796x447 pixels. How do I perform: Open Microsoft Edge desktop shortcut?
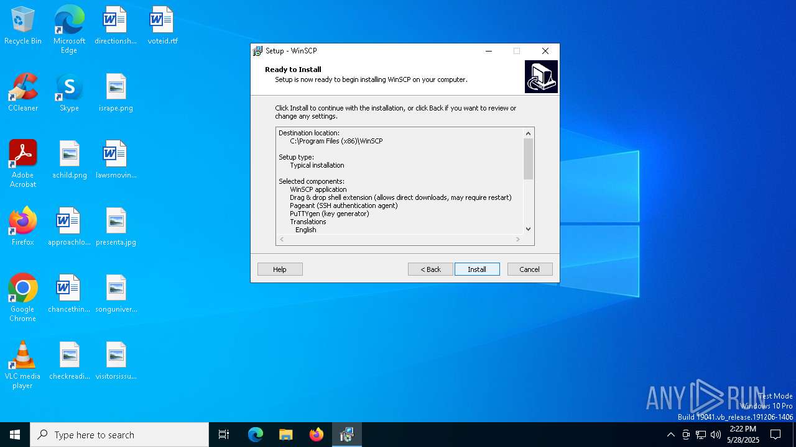pyautogui.click(x=69, y=29)
